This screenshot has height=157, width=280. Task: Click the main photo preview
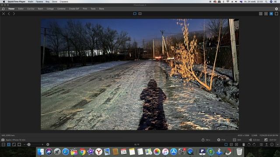(140, 74)
